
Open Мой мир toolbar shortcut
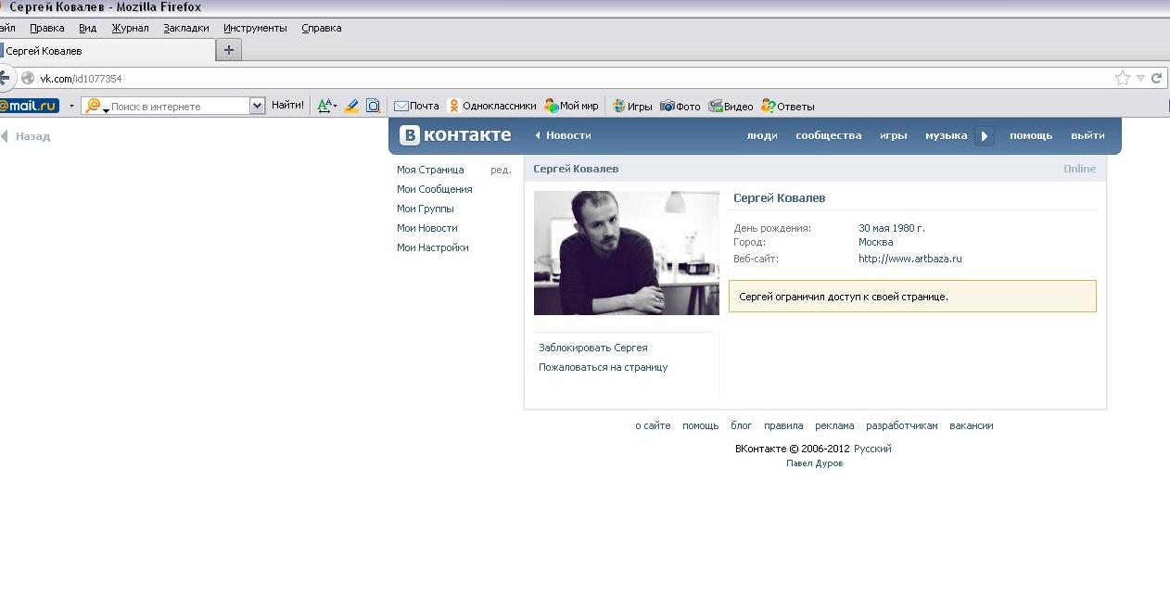572,106
